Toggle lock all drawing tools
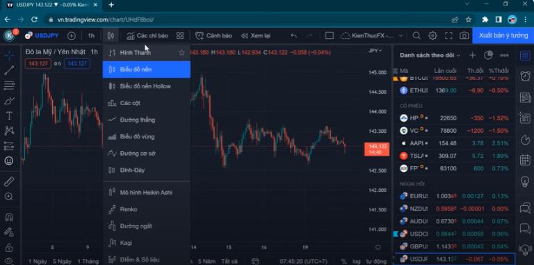534x265 pixels. [x=9, y=248]
